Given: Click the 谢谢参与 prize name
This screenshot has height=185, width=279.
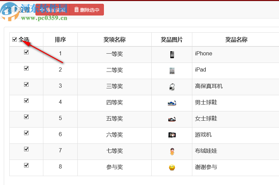Looking at the screenshot, I should pyautogui.click(x=206, y=167).
